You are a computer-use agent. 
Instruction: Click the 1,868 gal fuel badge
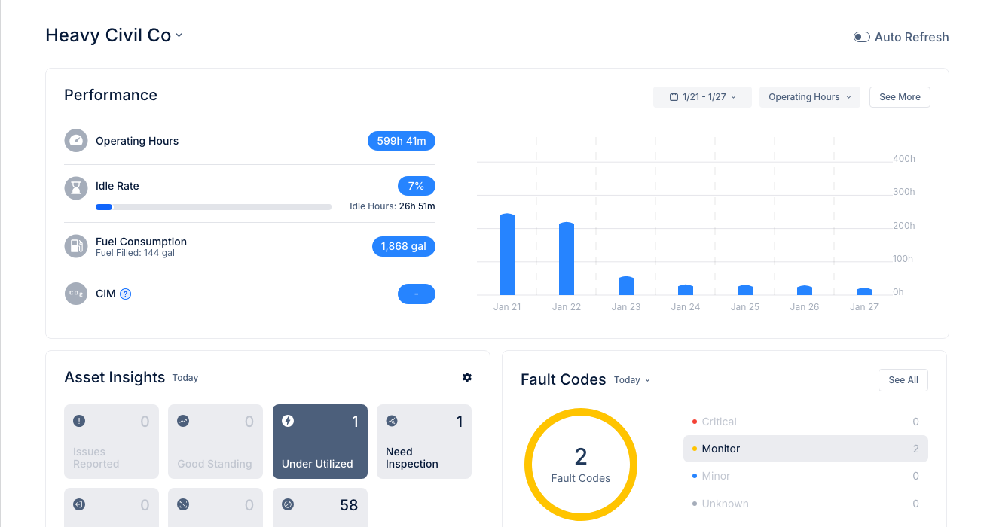click(x=404, y=246)
